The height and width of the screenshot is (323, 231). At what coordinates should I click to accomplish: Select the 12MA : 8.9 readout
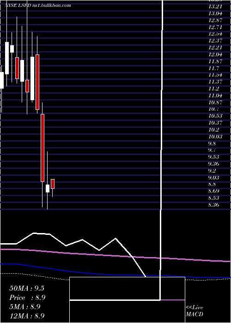(27, 316)
